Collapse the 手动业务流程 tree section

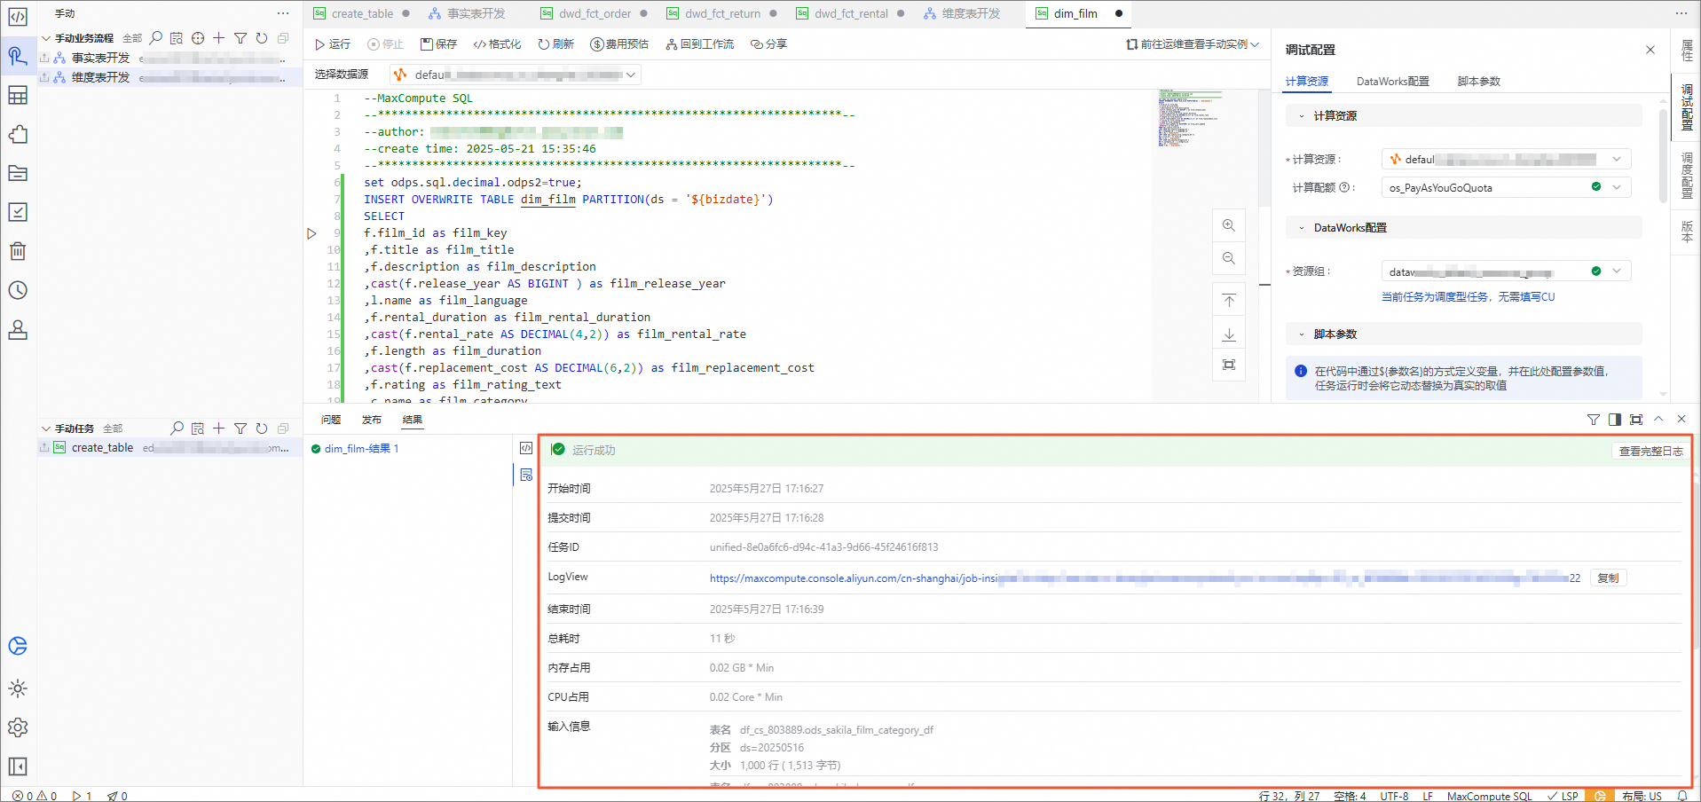click(x=46, y=38)
